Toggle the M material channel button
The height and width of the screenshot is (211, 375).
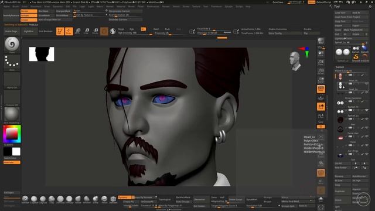(x=143, y=29)
